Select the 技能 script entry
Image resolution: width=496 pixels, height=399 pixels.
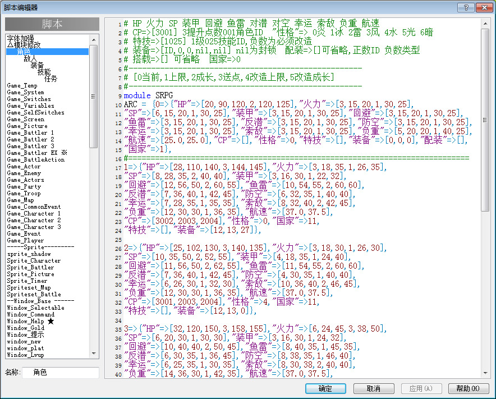(44, 72)
